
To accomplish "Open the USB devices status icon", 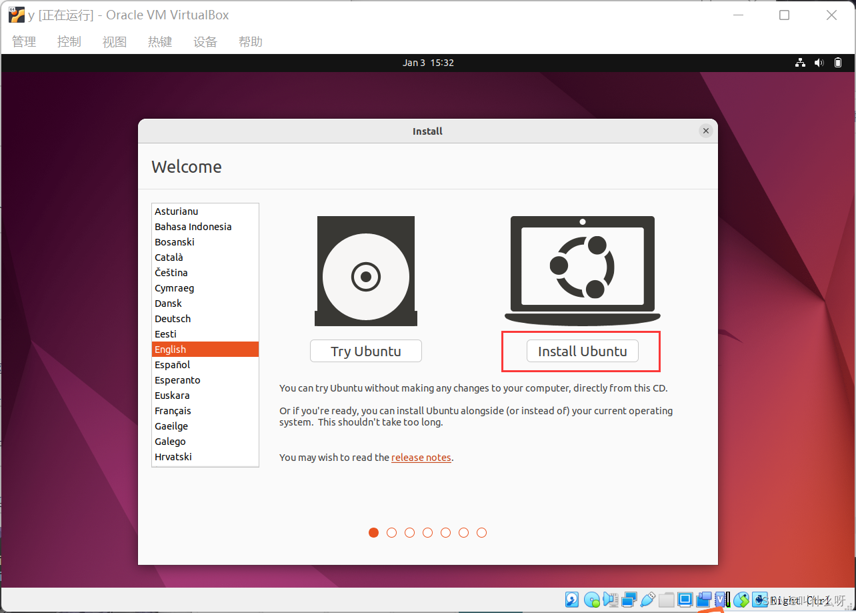I will (647, 600).
